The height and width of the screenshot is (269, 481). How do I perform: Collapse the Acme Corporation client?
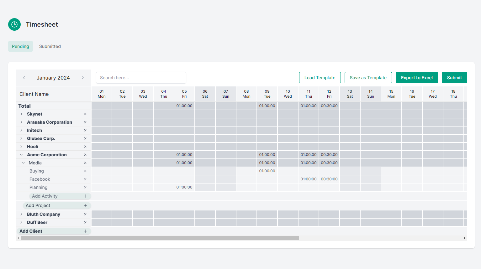(21, 155)
